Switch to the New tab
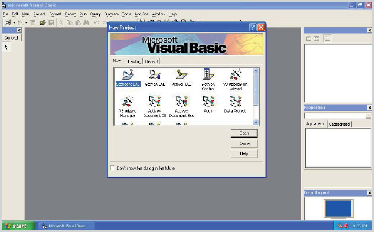 click(117, 61)
